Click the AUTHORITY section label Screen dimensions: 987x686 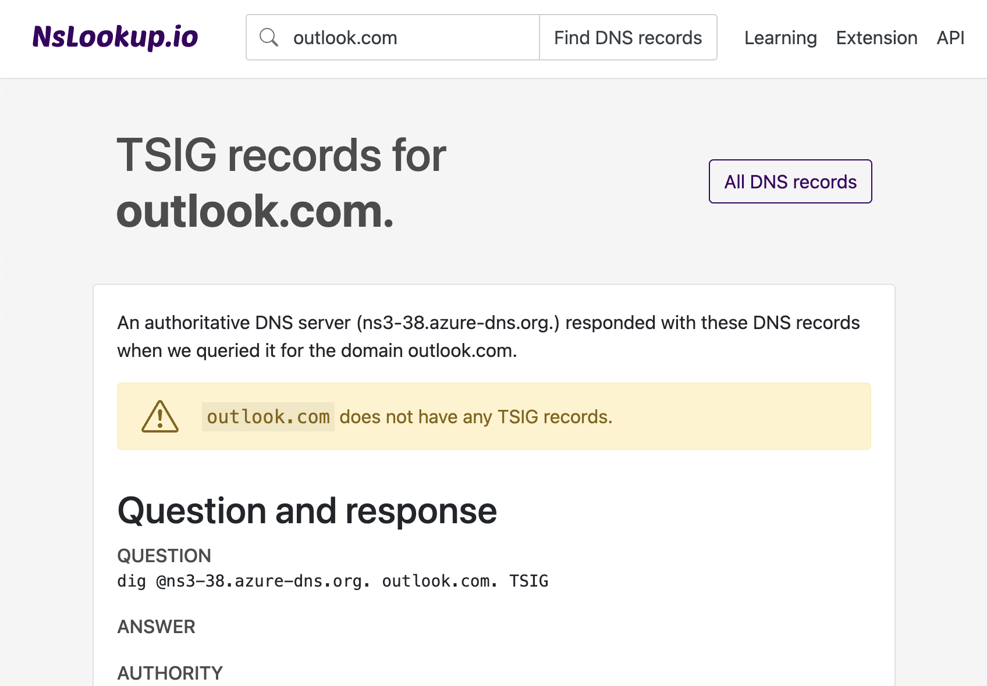point(169,673)
